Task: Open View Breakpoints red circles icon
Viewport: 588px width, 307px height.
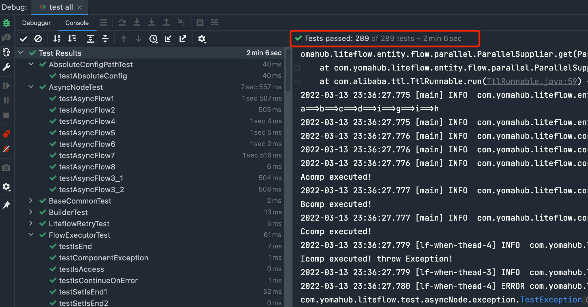Action: [6, 134]
